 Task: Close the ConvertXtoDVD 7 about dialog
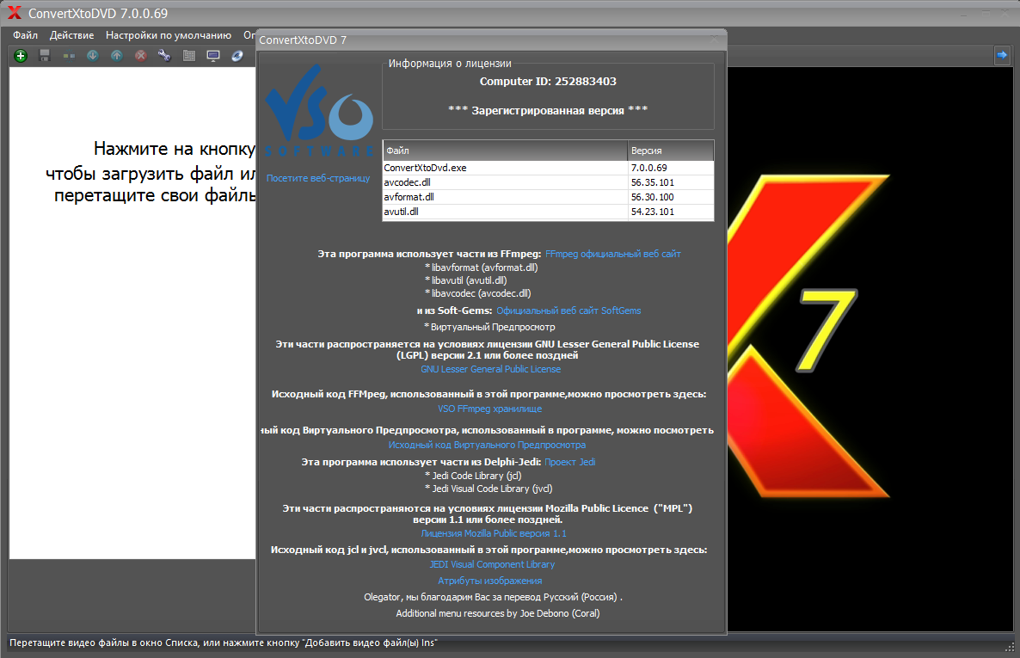click(714, 39)
